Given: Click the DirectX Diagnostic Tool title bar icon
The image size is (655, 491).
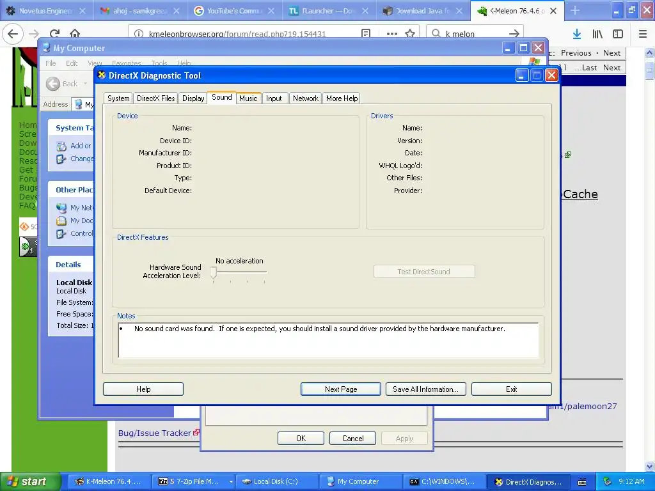Looking at the screenshot, I should click(x=102, y=75).
